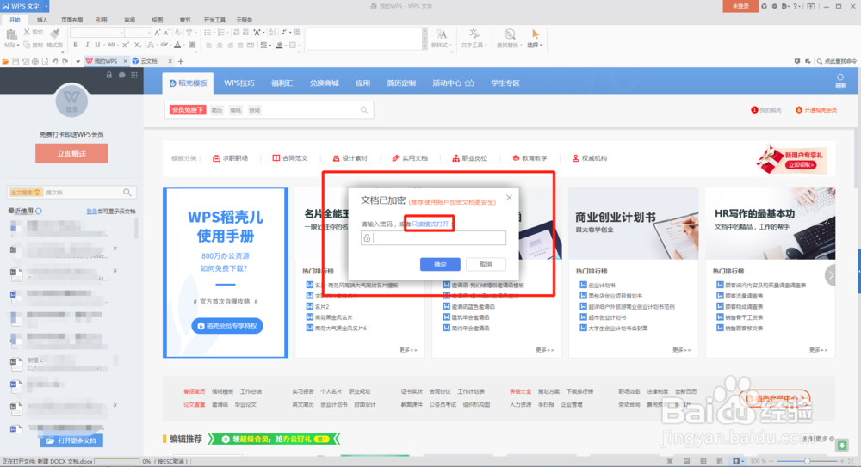Click the Paste icon in ribbon

click(10, 35)
